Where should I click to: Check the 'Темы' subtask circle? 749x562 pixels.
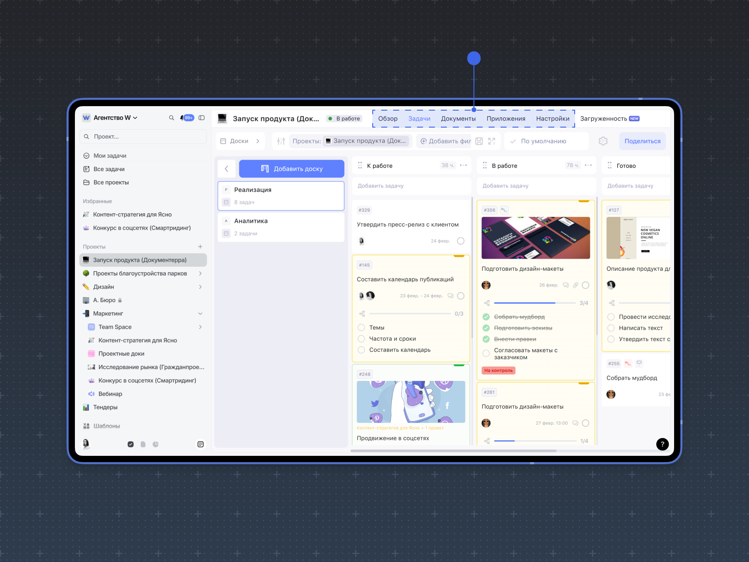click(362, 327)
